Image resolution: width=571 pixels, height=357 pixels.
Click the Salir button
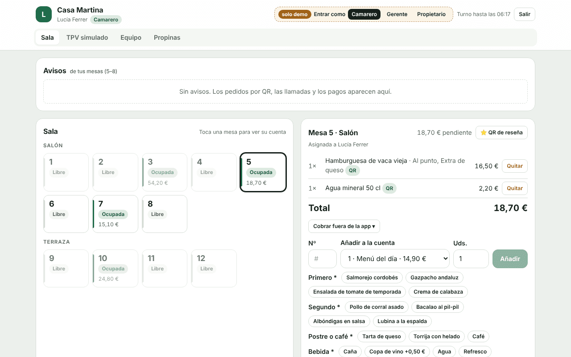[x=525, y=14]
